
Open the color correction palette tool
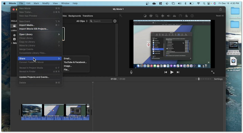point(151,16)
